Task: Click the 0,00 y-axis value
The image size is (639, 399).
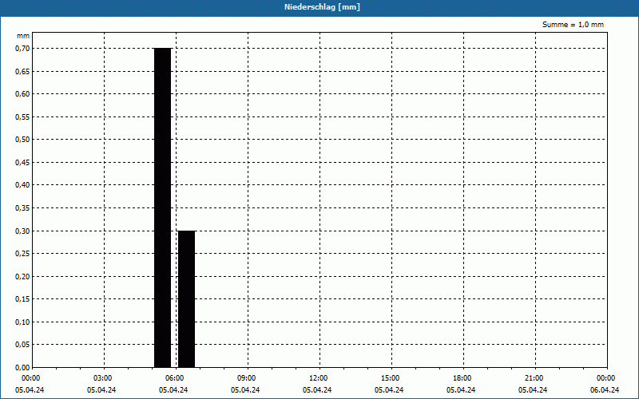Action: [x=22, y=368]
